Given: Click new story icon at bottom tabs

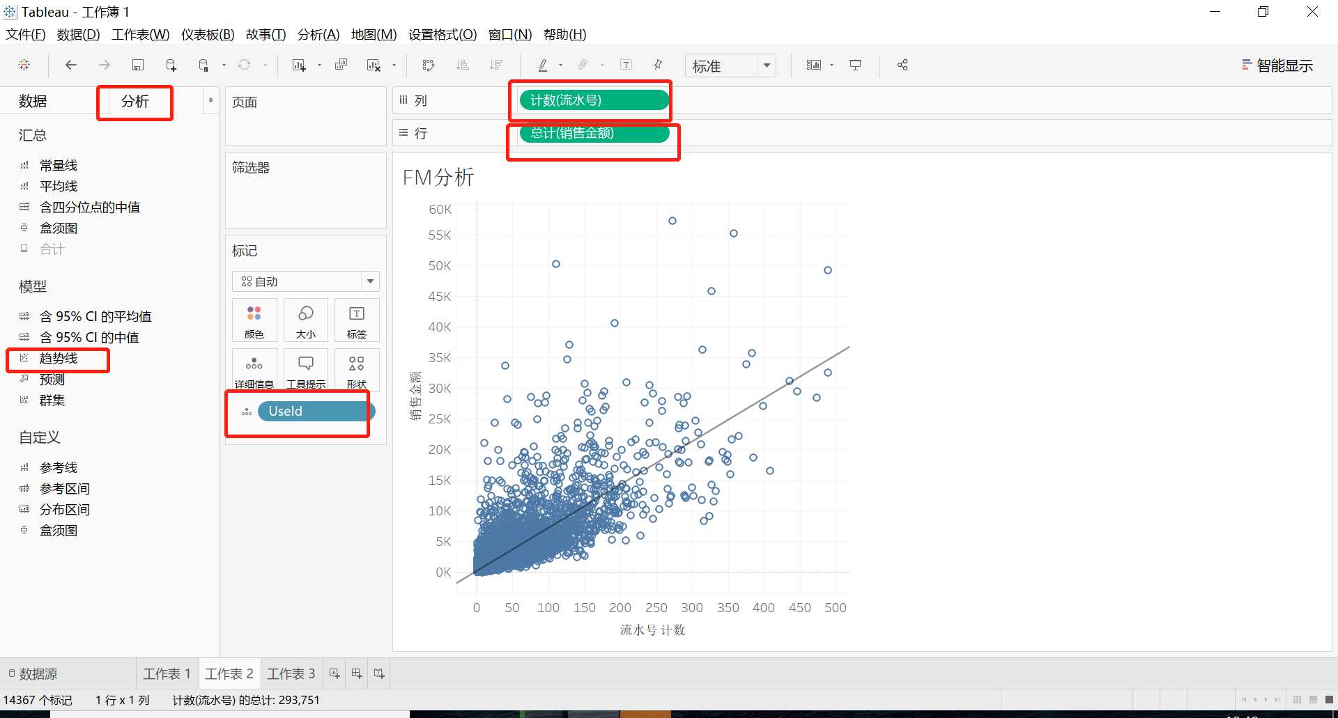Looking at the screenshot, I should point(379,673).
